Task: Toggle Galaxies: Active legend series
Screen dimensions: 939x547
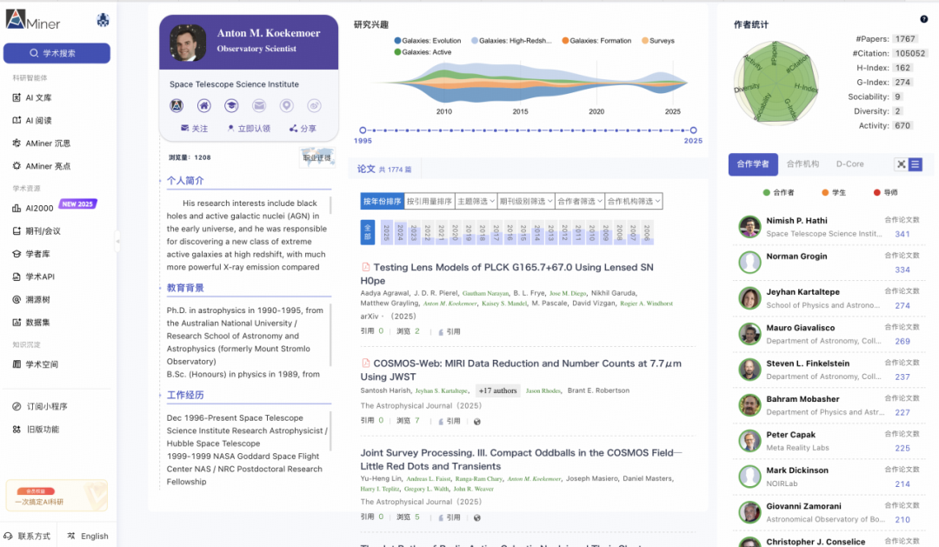Action: point(423,52)
